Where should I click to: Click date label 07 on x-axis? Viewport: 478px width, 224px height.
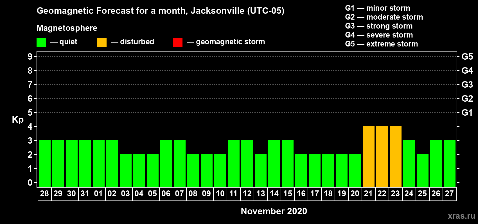click(179, 193)
